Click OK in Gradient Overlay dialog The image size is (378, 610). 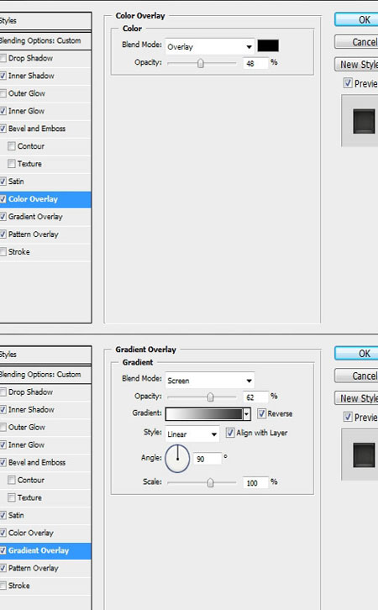pos(356,353)
